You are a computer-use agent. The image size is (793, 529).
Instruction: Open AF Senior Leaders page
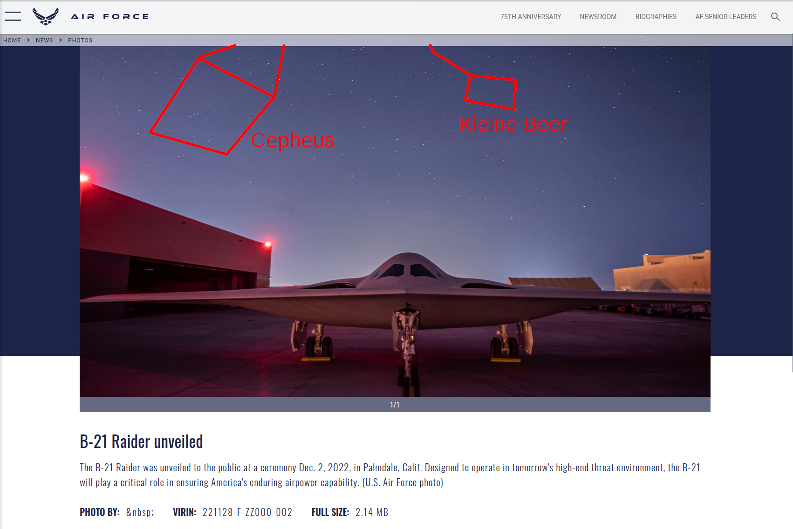point(726,17)
